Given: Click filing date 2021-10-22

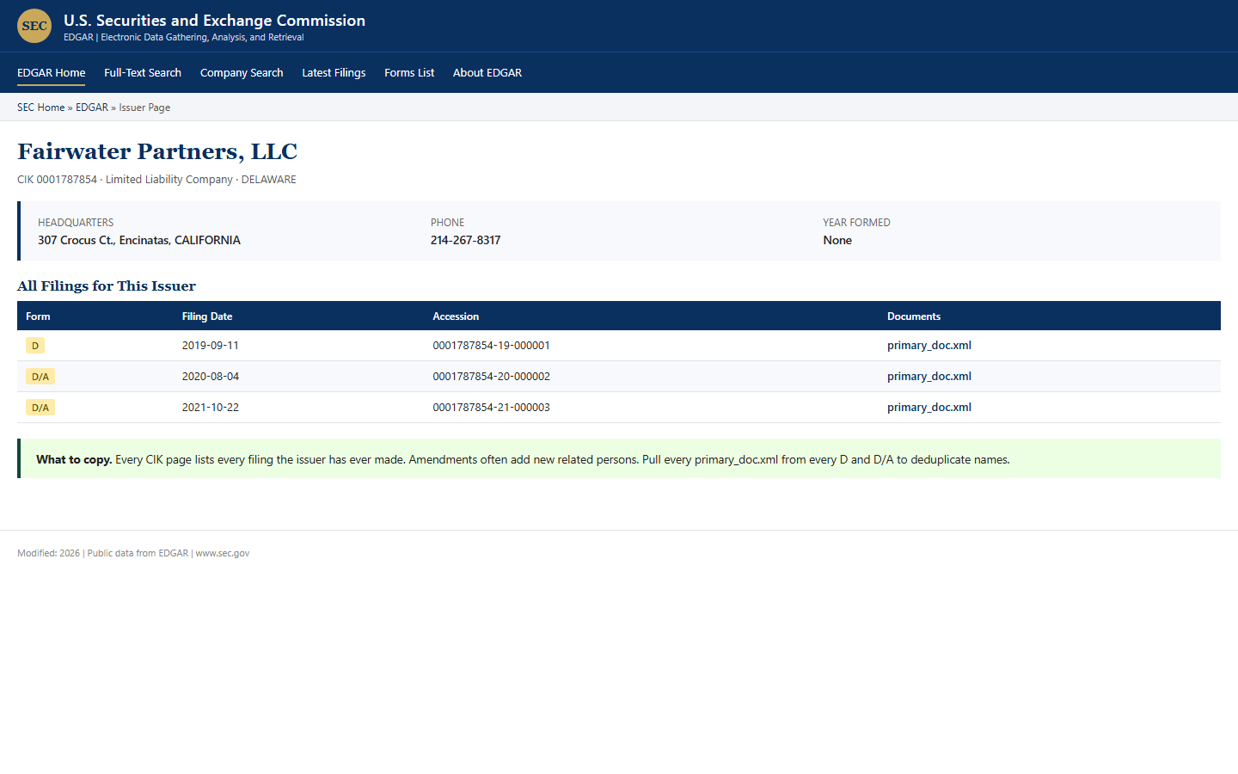Looking at the screenshot, I should coord(211,408).
